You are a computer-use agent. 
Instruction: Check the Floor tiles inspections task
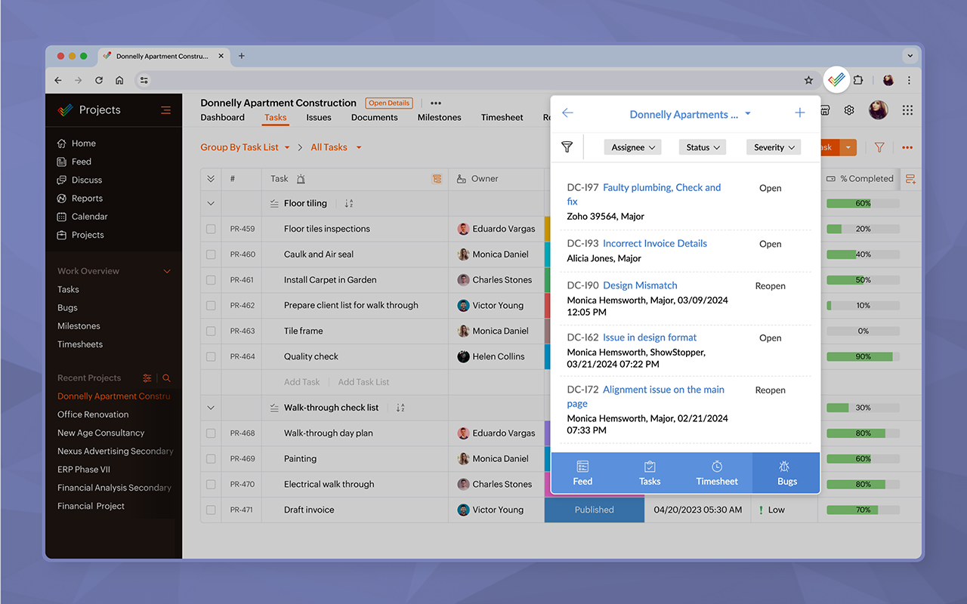(x=211, y=229)
